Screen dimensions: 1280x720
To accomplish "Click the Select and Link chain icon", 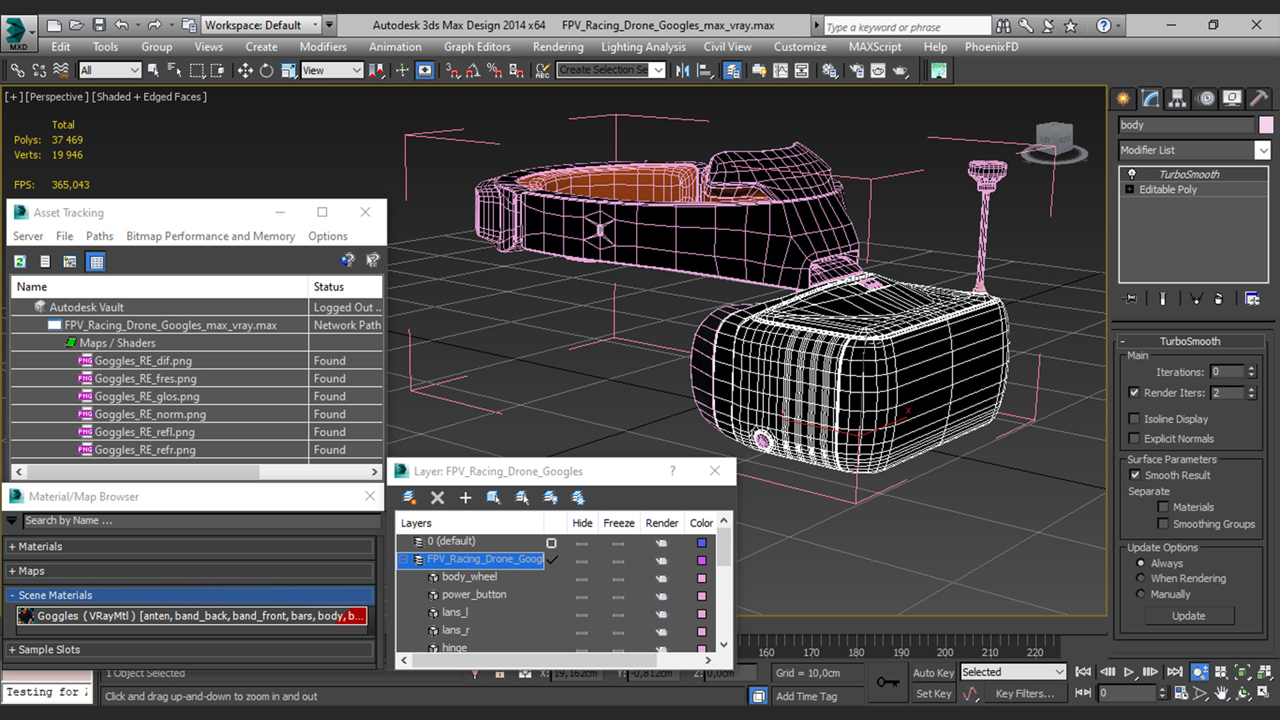I will (17, 71).
